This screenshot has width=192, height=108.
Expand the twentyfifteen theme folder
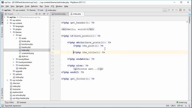(13, 59)
